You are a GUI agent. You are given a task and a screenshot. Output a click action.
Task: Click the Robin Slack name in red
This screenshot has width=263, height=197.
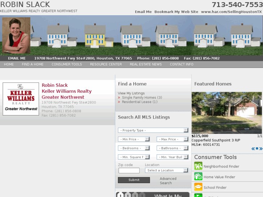tap(55, 85)
